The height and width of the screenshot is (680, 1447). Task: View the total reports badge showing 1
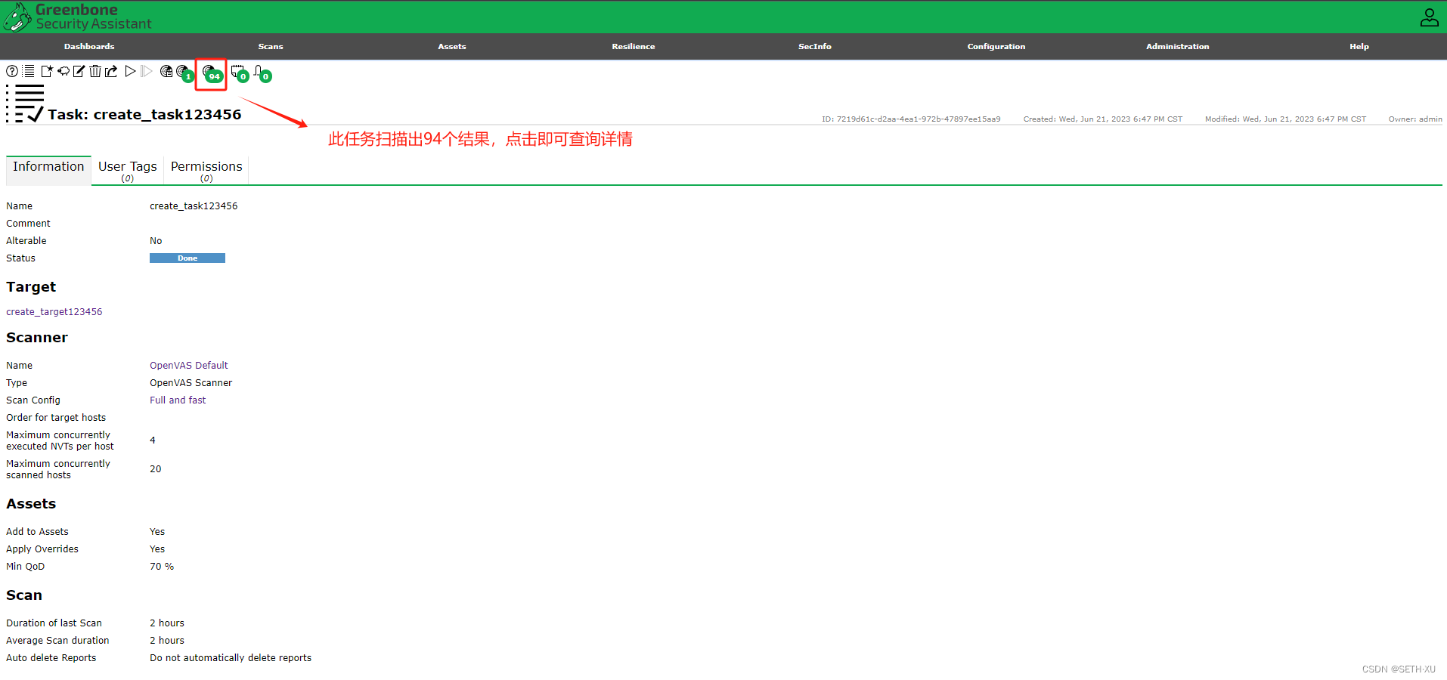point(183,73)
